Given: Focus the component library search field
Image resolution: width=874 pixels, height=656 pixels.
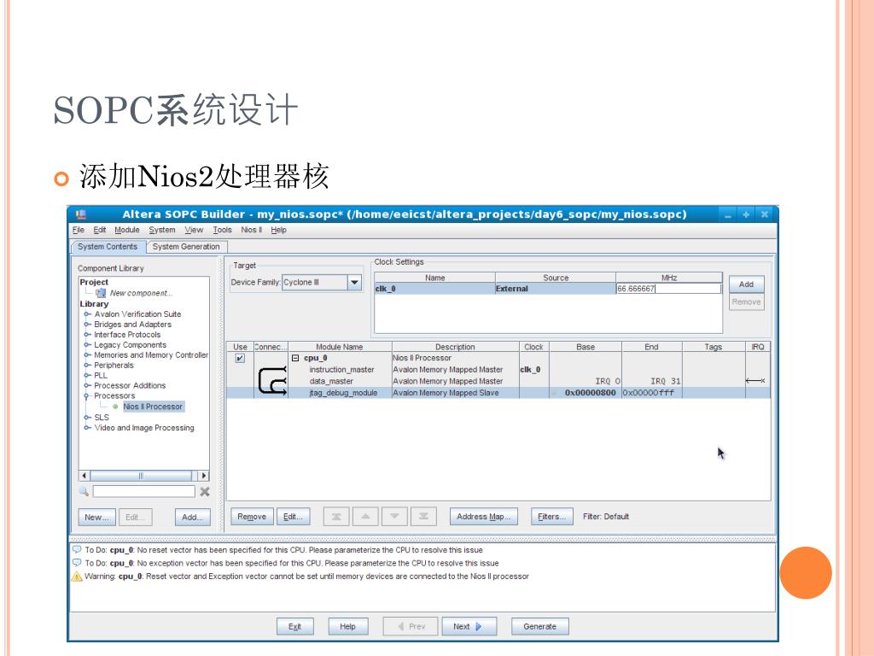Looking at the screenshot, I should [143, 491].
